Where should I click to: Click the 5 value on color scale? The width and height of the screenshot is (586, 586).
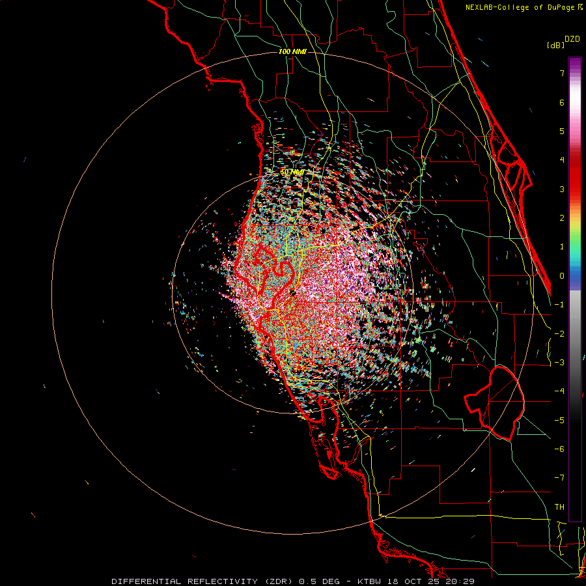point(562,132)
